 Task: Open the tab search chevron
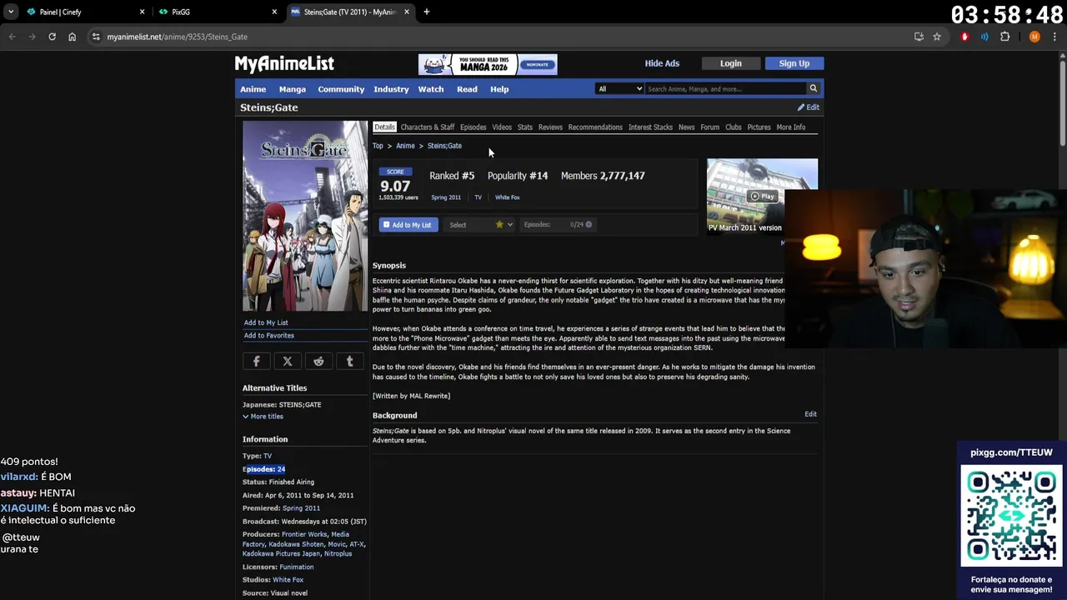pos(11,12)
